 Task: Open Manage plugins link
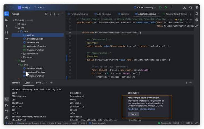(147, 109)
